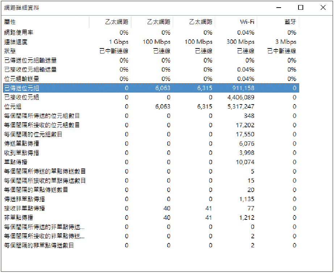This screenshot has width=334, height=273.
Task: Maximize the 網路詳細資料 window
Action: pos(301,8)
